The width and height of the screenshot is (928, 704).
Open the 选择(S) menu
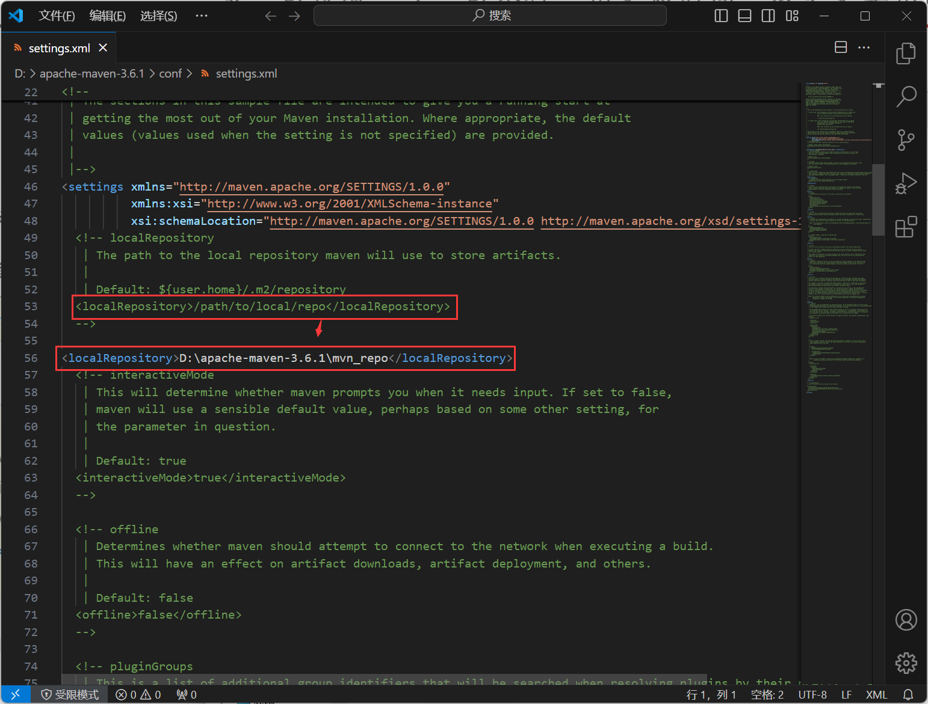point(159,16)
